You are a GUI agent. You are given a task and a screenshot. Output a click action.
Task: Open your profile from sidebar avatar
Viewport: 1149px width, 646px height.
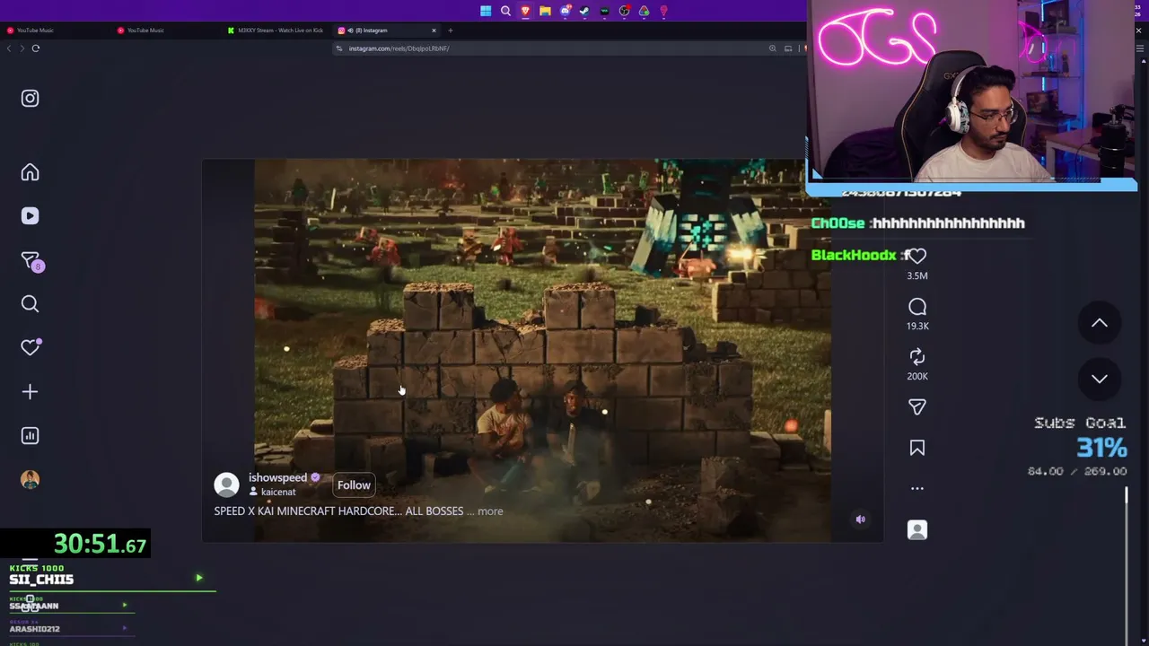coord(30,480)
